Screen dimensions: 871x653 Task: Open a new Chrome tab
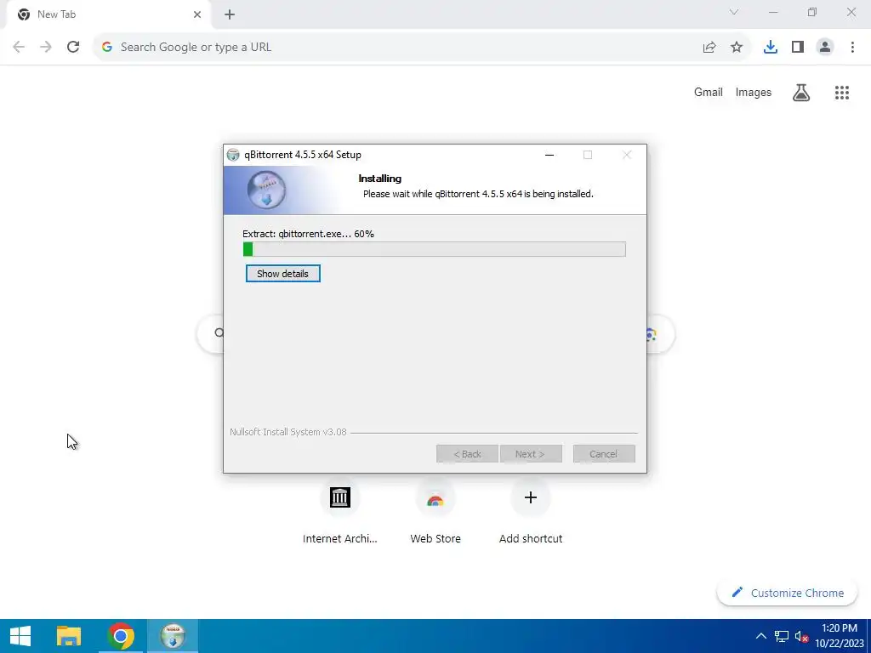click(x=230, y=14)
